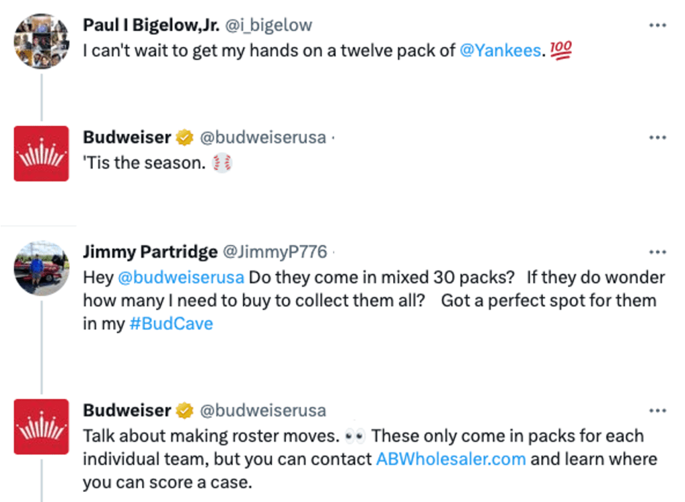Click verified badge next to first Budweiser name
The image size is (685, 502).
[184, 138]
